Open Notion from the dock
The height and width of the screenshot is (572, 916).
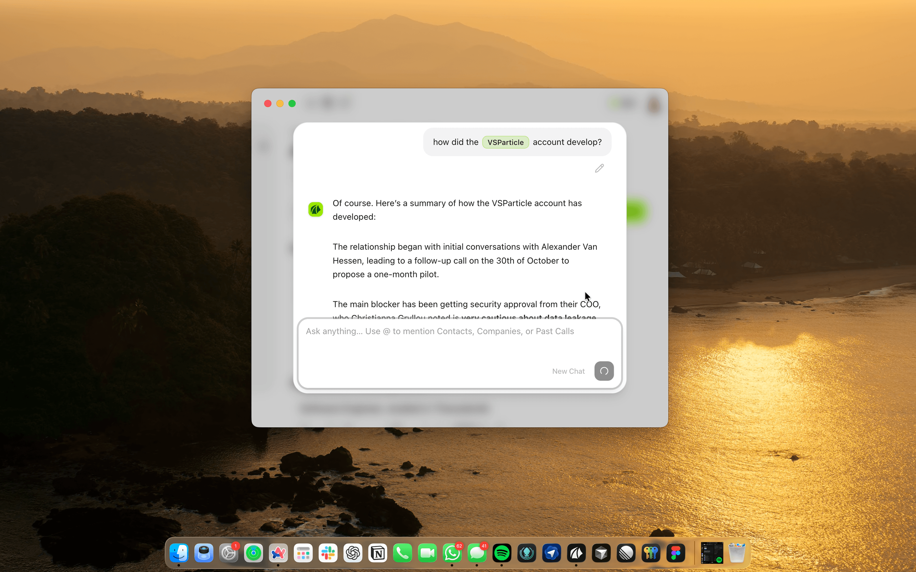pyautogui.click(x=377, y=553)
